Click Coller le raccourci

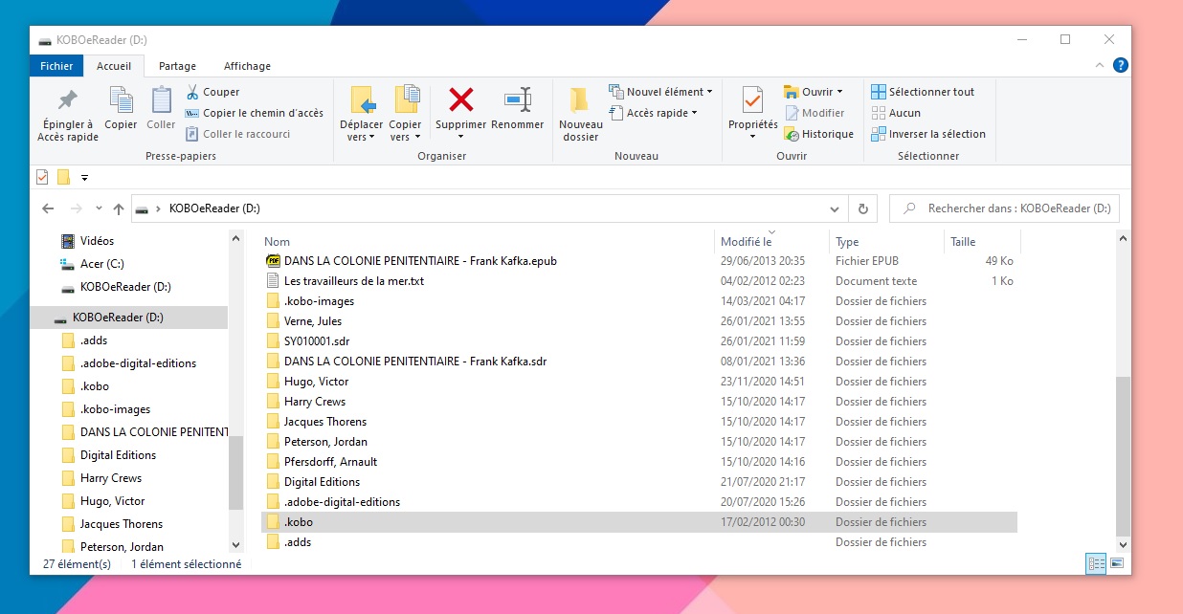pyautogui.click(x=238, y=134)
